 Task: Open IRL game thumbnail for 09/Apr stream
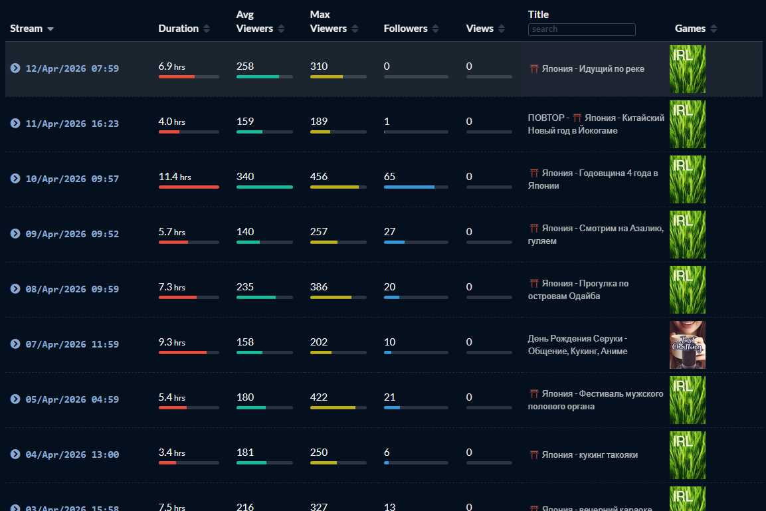click(688, 235)
